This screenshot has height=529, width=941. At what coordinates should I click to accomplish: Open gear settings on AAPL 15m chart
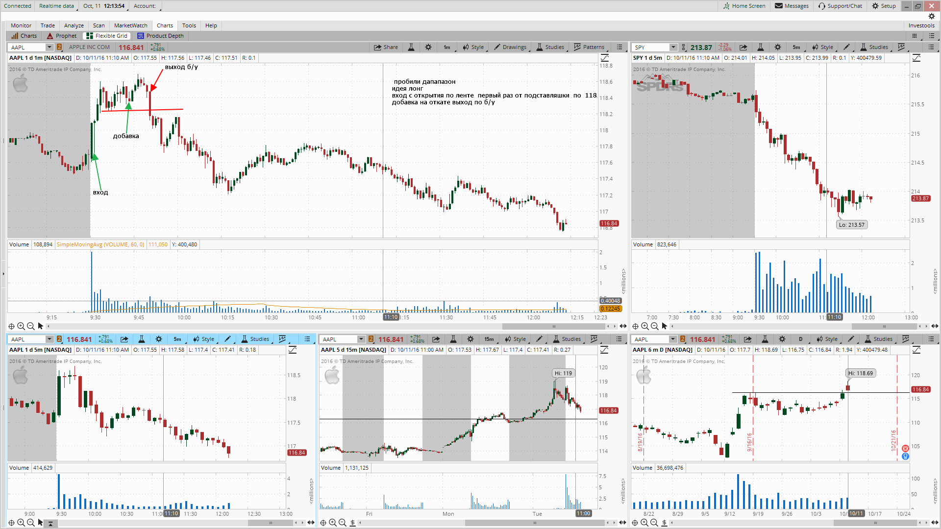pos(470,339)
